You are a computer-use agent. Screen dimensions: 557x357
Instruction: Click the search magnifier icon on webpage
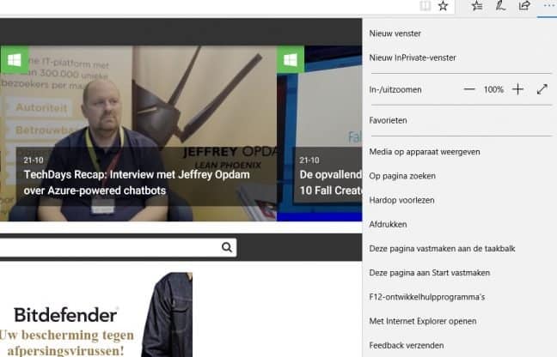point(227,247)
